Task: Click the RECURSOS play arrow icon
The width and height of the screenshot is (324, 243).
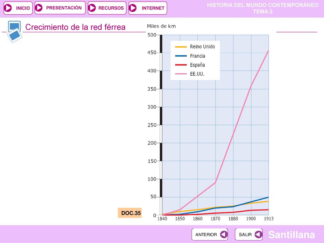Action: 92,8
